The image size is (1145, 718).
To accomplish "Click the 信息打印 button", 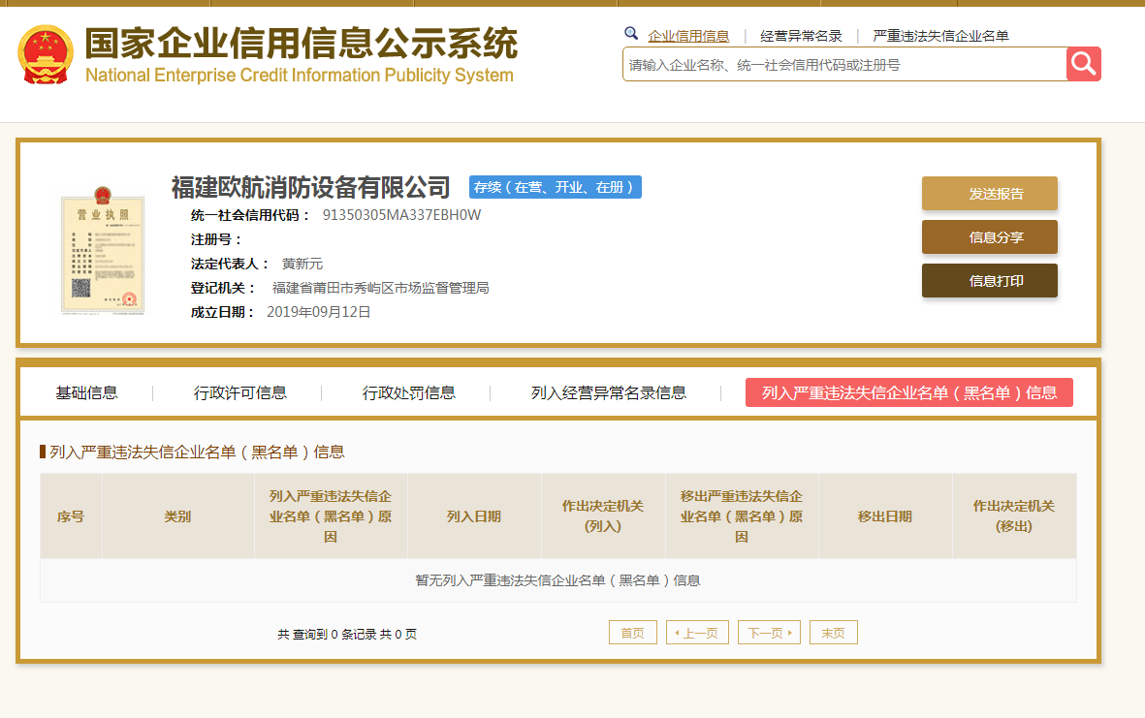I will click(990, 281).
